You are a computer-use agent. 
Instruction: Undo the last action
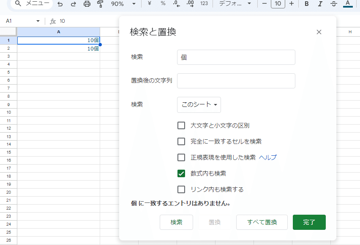pos(60,4)
